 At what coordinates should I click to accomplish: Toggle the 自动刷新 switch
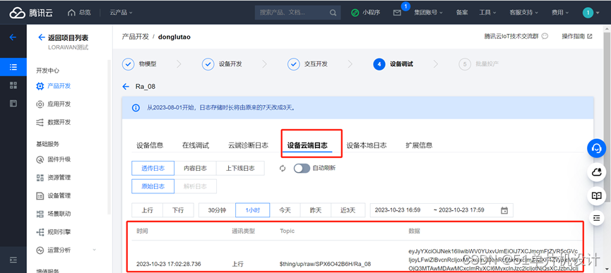[x=302, y=169]
